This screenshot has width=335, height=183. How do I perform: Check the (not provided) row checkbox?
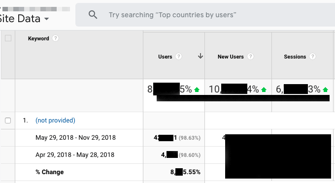8,121
